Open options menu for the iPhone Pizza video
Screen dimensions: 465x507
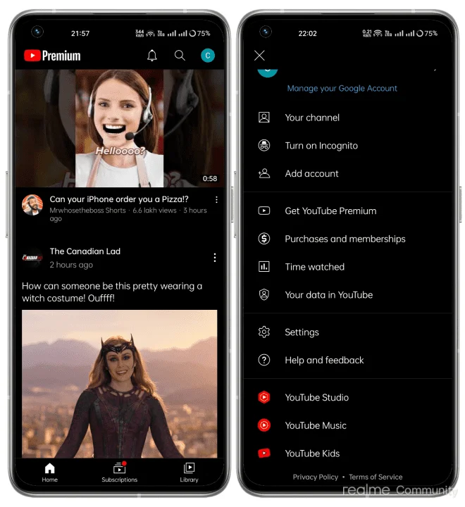216,199
